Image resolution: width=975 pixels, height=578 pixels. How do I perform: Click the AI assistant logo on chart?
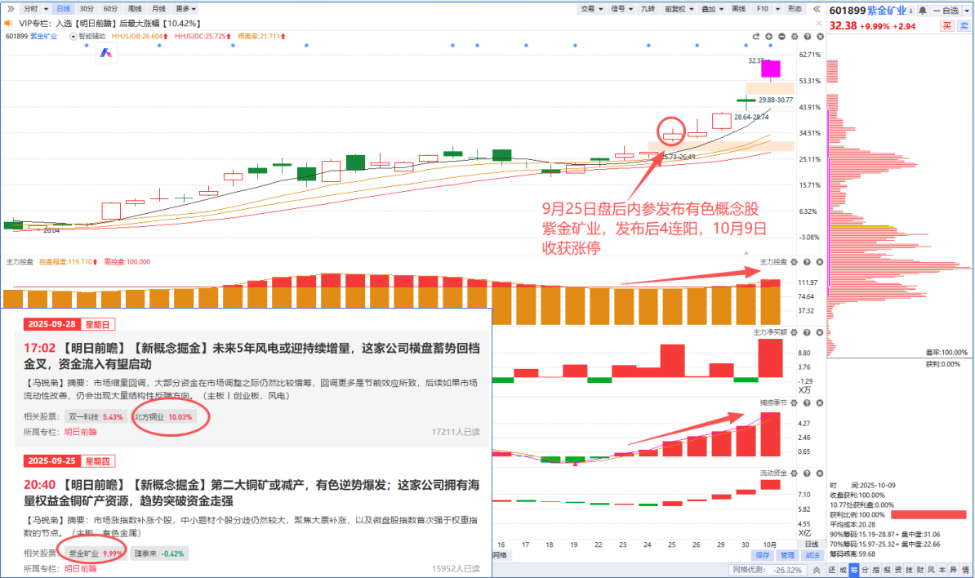click(105, 53)
